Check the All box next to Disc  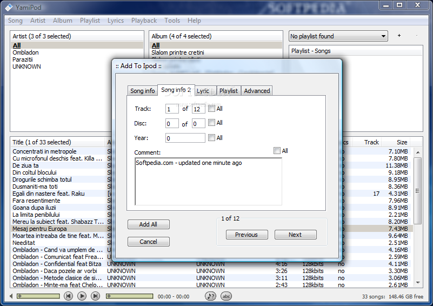click(x=211, y=123)
